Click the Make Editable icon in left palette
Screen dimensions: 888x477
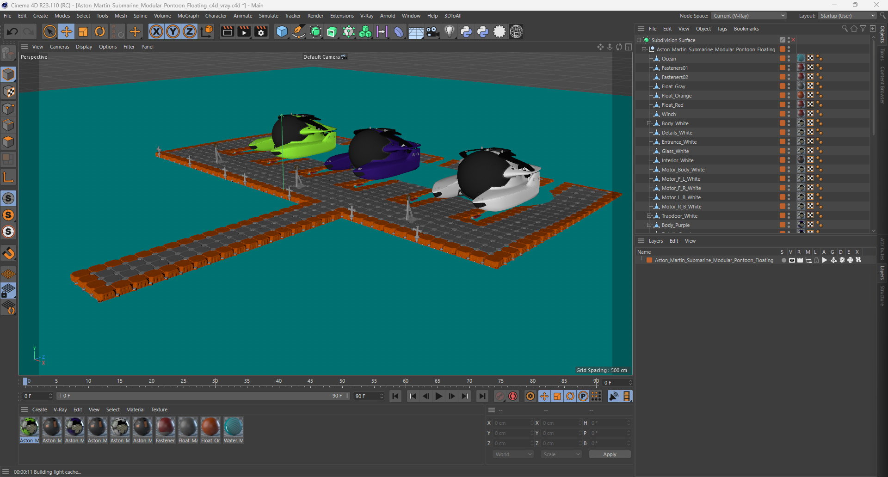point(8,54)
